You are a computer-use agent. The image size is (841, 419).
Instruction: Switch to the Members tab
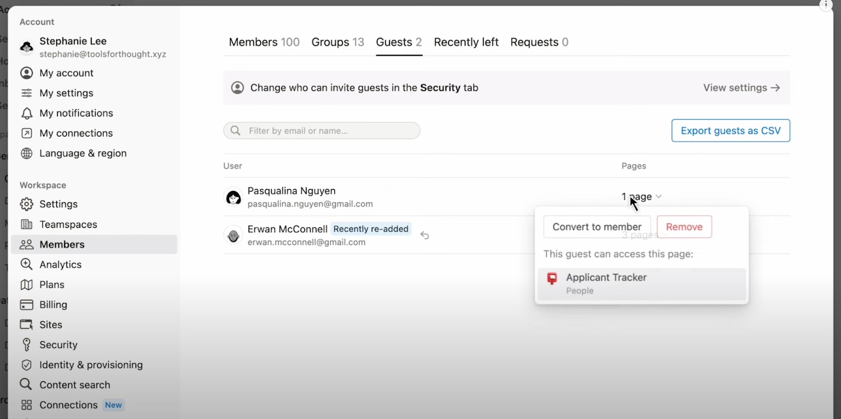264,42
